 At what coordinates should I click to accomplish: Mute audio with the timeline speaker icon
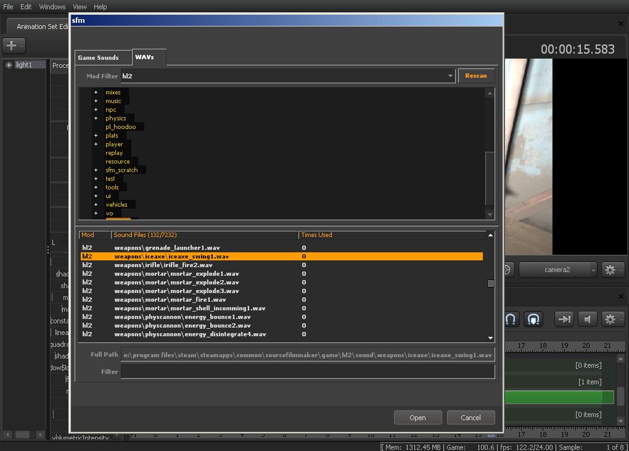(588, 319)
